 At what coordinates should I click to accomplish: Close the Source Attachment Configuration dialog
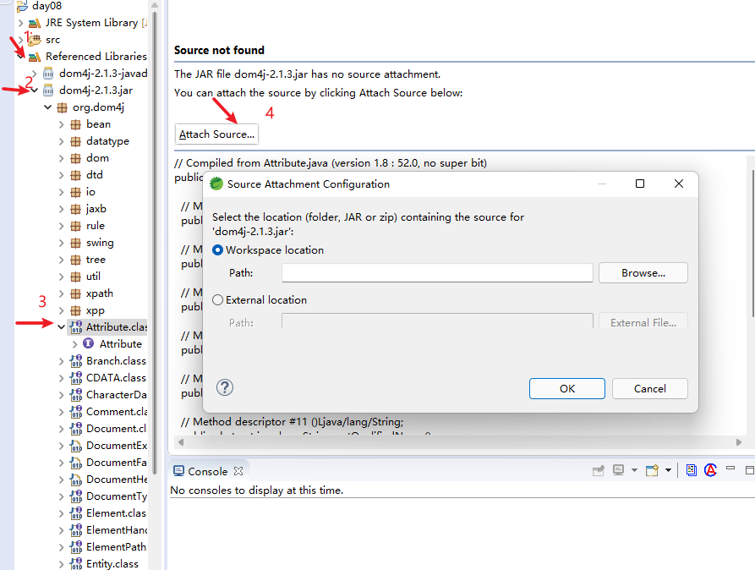pos(679,184)
